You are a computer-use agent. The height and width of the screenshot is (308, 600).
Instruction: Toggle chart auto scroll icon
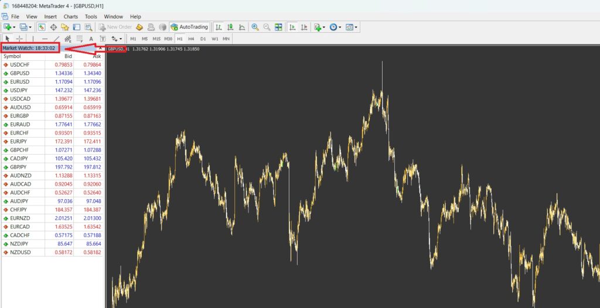click(x=292, y=27)
